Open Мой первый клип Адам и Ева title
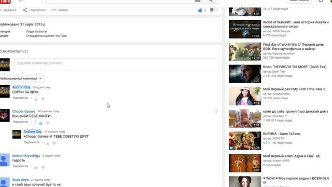The height and width of the screenshot is (187, 332). [292, 156]
